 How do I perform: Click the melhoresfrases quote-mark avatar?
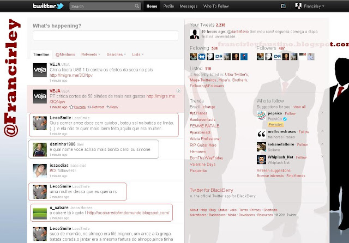pyautogui.click(x=261, y=134)
